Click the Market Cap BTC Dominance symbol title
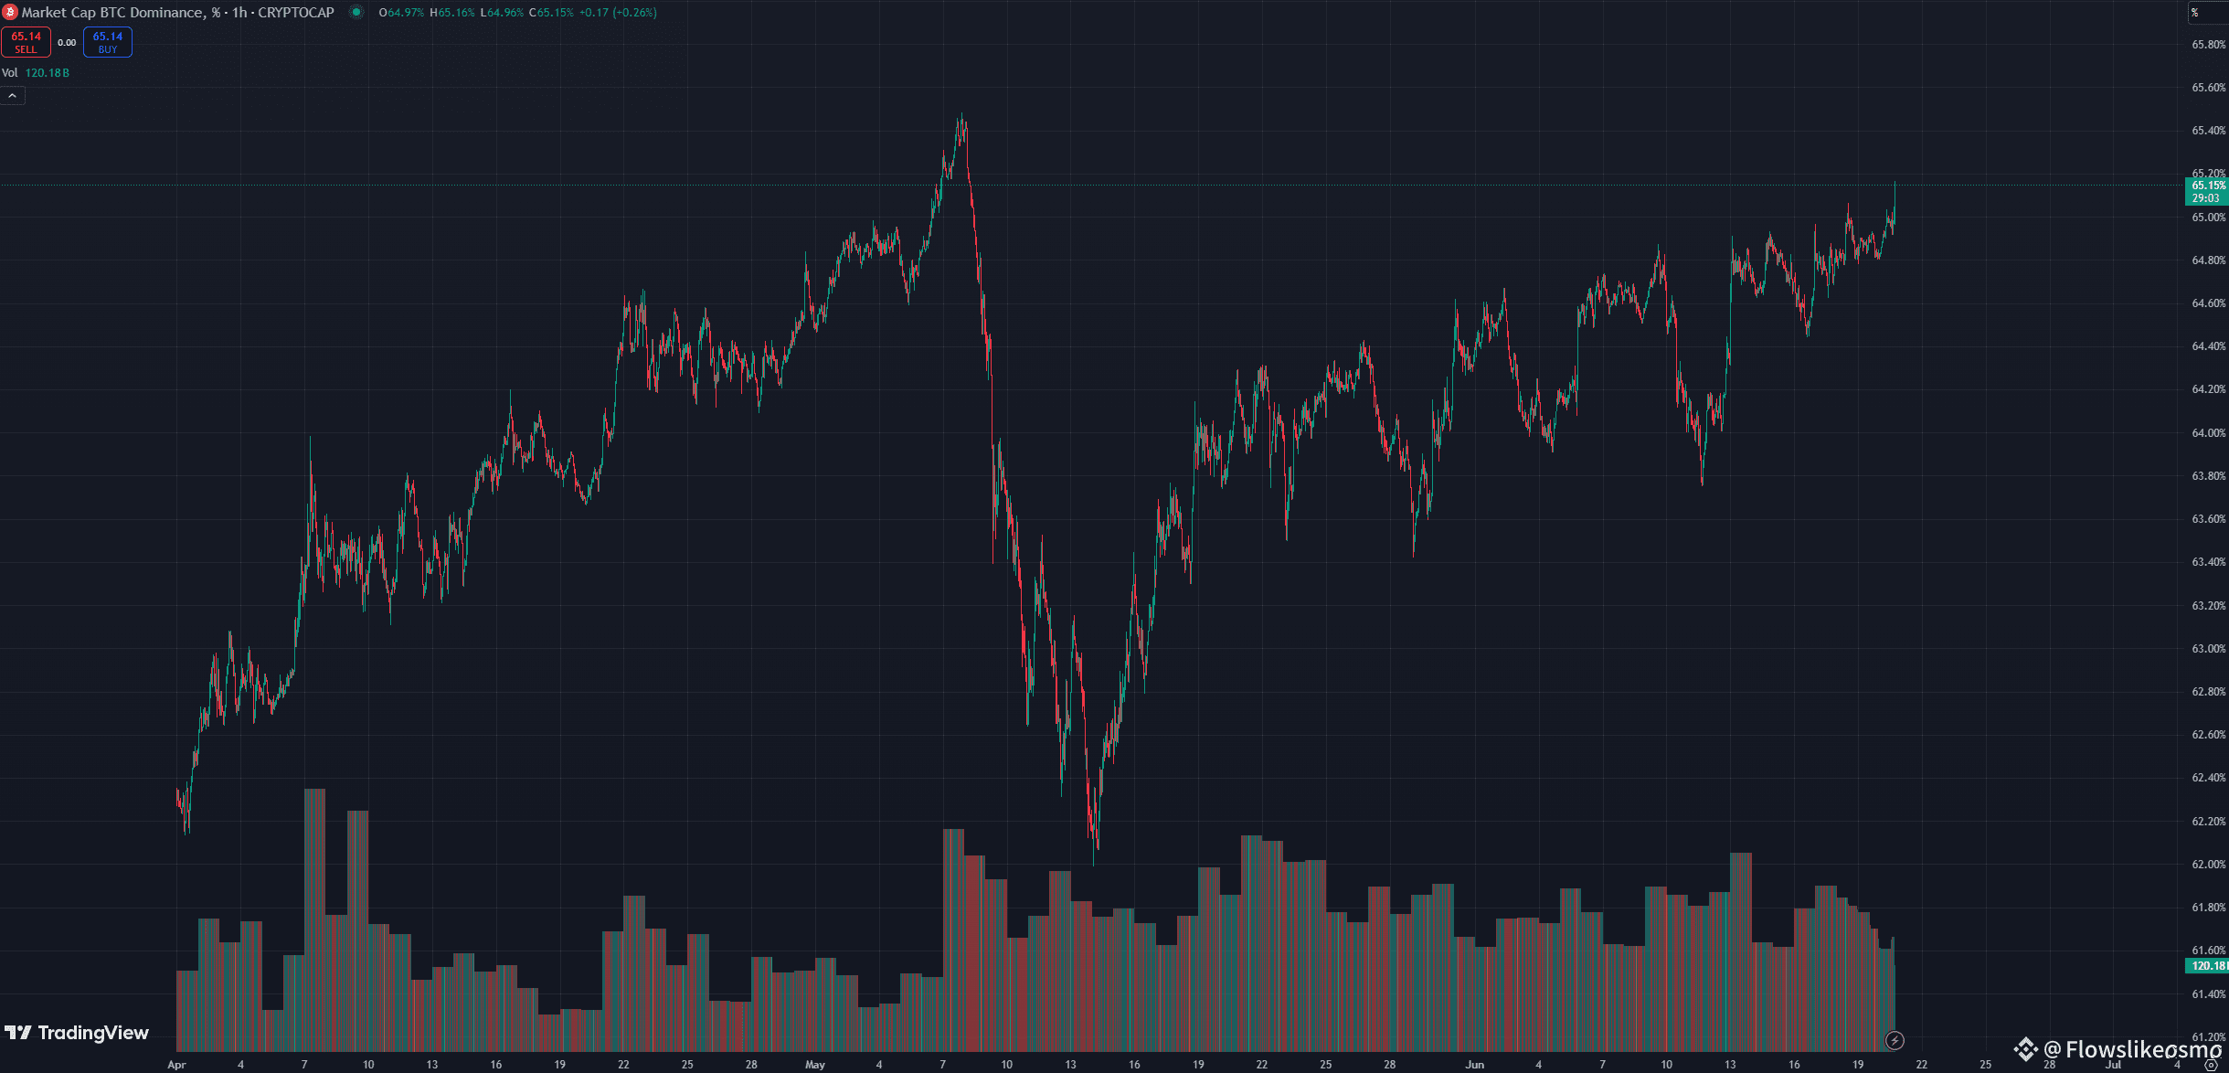2229x1073 pixels. 178,13
